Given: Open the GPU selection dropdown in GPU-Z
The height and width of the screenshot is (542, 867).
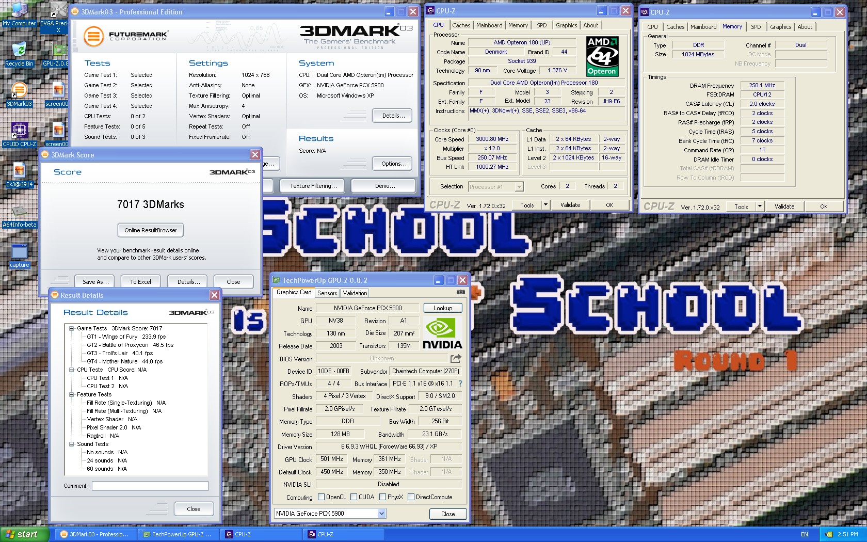Looking at the screenshot, I should 382,514.
